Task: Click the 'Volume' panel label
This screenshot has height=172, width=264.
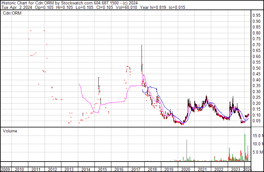Action: (10, 131)
